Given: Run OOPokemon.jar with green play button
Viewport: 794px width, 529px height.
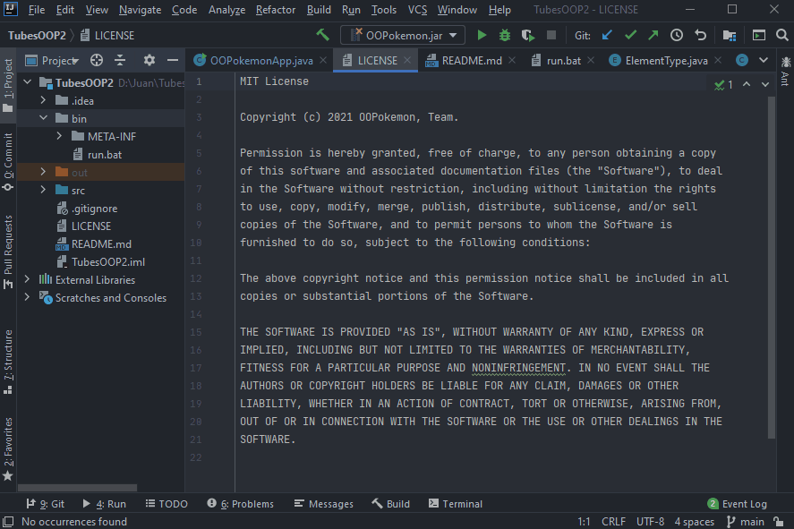Looking at the screenshot, I should coord(482,35).
